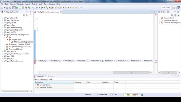This screenshot has width=181, height=102.
Task: Toggle Link with Editor in Package Explorer
Action: 27,15
